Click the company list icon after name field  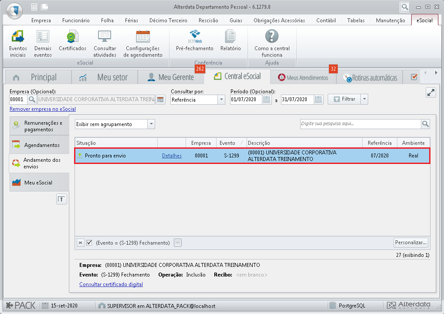coord(160,99)
